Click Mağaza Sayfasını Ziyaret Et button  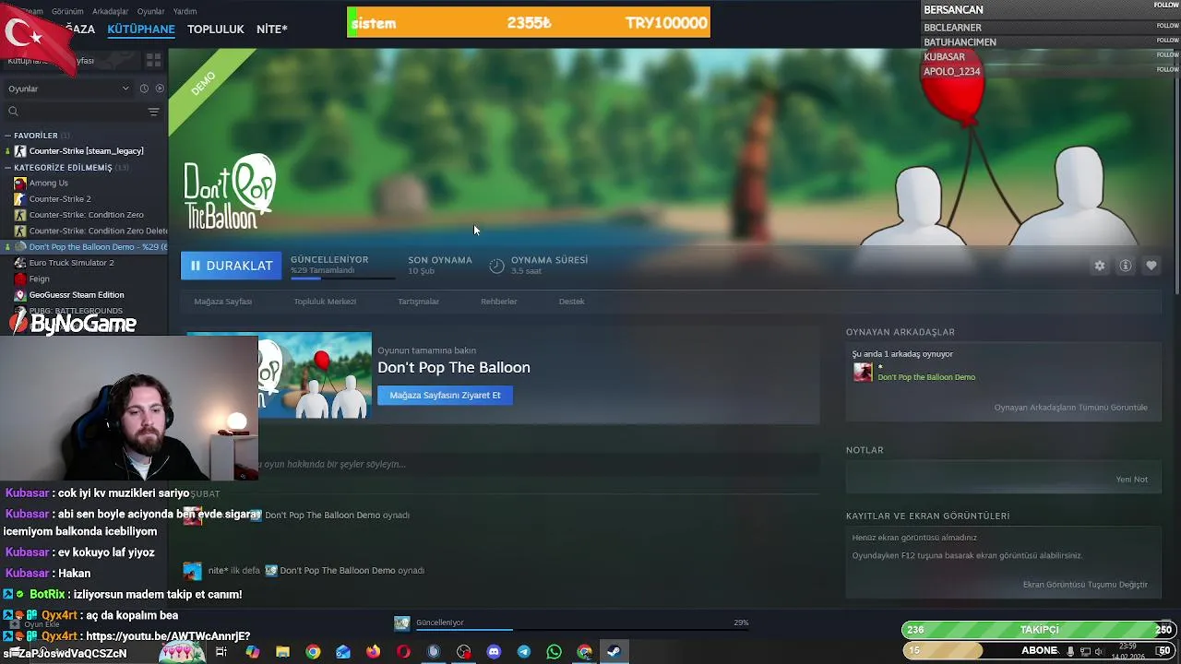tap(445, 396)
